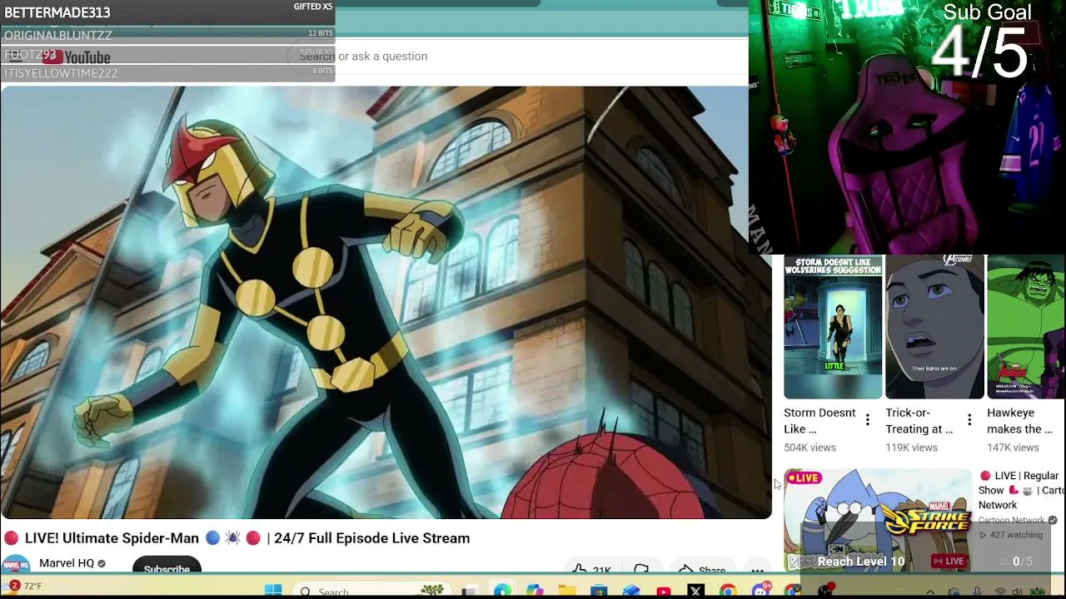
Task: Open Google Chrome from the taskbar
Action: click(x=728, y=592)
